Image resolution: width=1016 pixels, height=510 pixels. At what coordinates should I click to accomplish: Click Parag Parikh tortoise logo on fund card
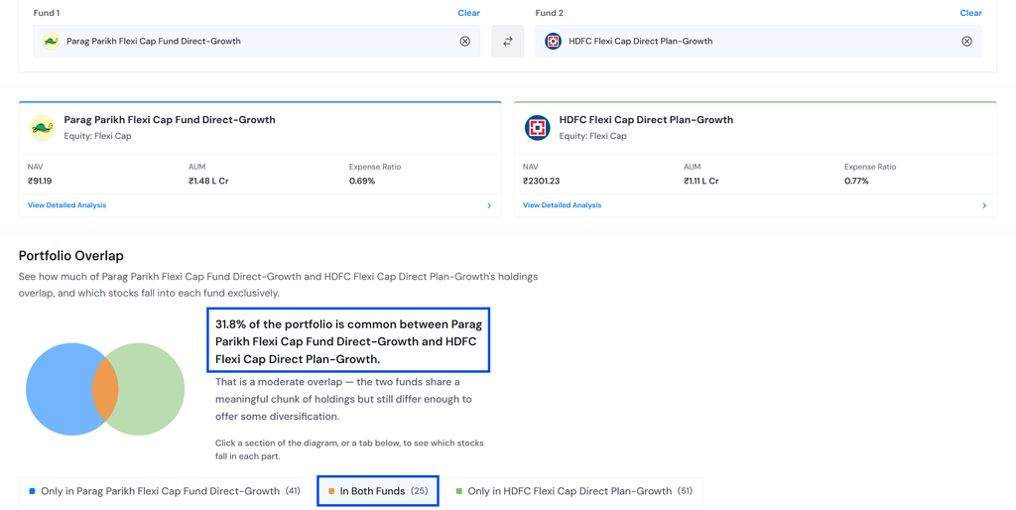click(x=42, y=128)
